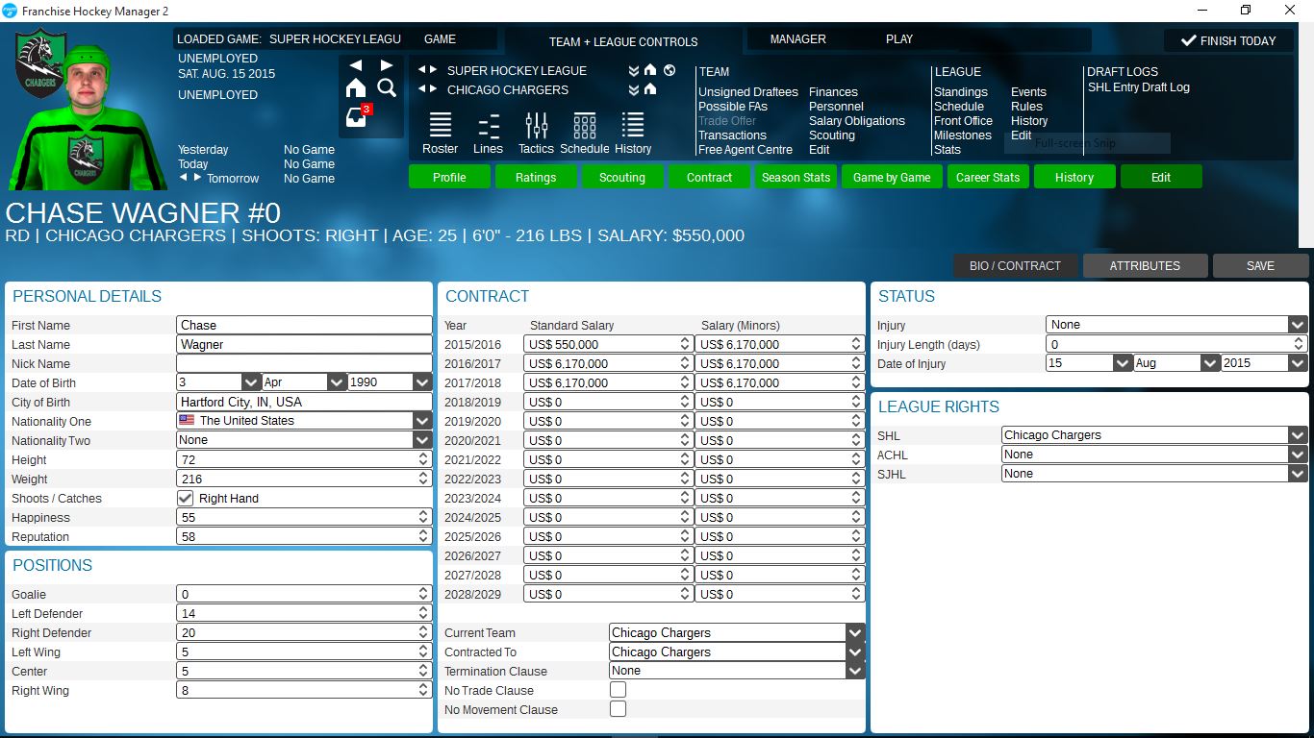
Task: Expand the Injury type dropdown
Action: coord(1298,325)
